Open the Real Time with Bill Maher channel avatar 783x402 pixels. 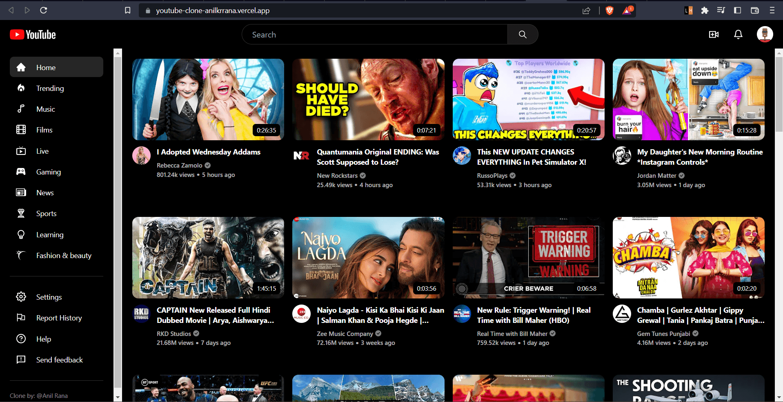coord(462,314)
